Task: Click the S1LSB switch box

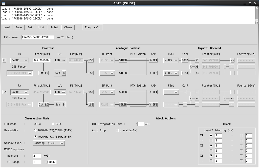Action: point(123,73)
